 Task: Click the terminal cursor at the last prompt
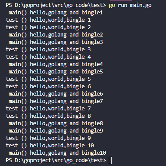coord(110,160)
